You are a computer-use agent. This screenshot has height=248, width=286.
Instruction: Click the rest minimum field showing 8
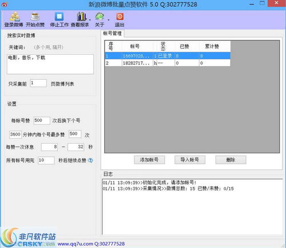tap(49, 147)
